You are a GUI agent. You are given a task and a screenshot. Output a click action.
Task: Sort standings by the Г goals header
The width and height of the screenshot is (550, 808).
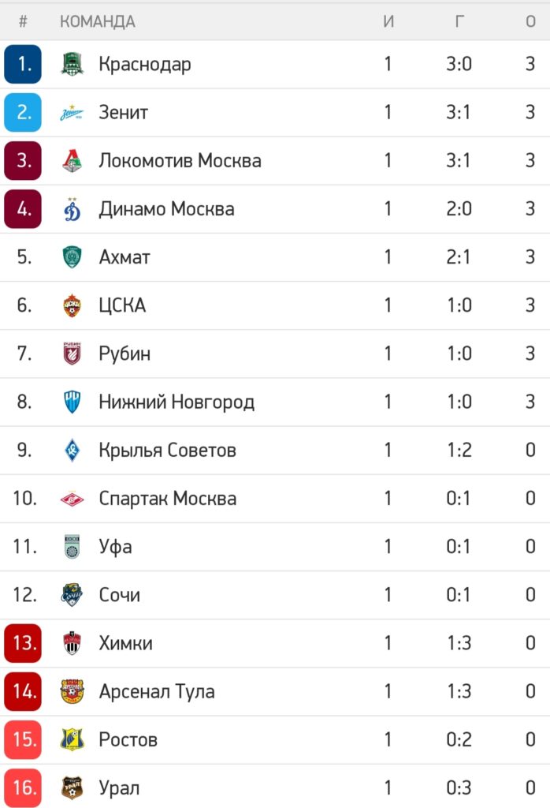point(459,21)
